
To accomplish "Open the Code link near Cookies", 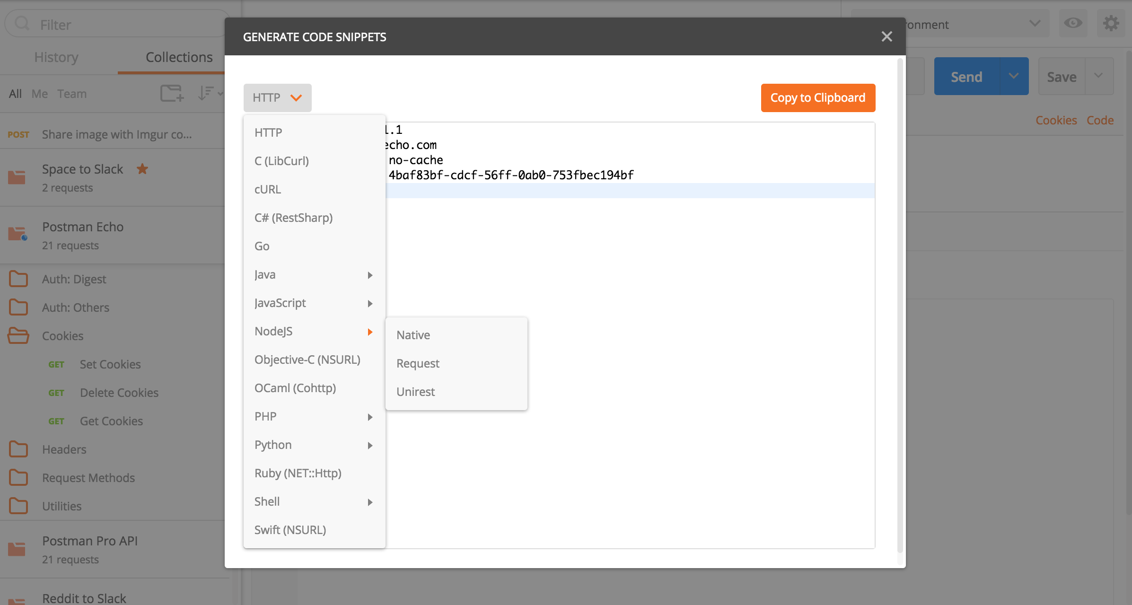I will pos(1100,120).
